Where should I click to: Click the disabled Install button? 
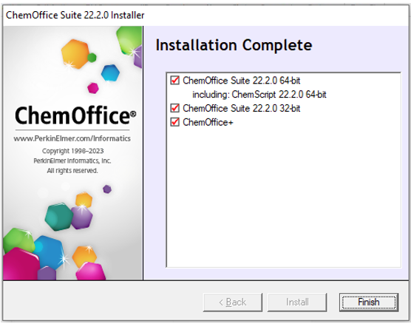pos(297,303)
